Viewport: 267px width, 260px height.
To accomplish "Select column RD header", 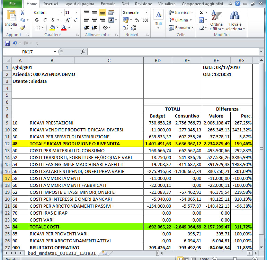I will pyautogui.click(x=158, y=61).
